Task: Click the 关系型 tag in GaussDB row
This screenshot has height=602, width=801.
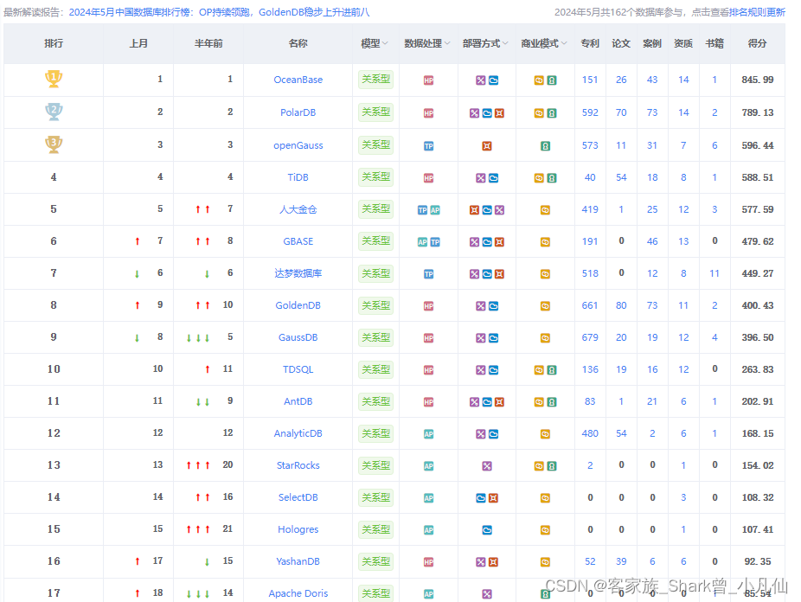Action: tap(376, 337)
